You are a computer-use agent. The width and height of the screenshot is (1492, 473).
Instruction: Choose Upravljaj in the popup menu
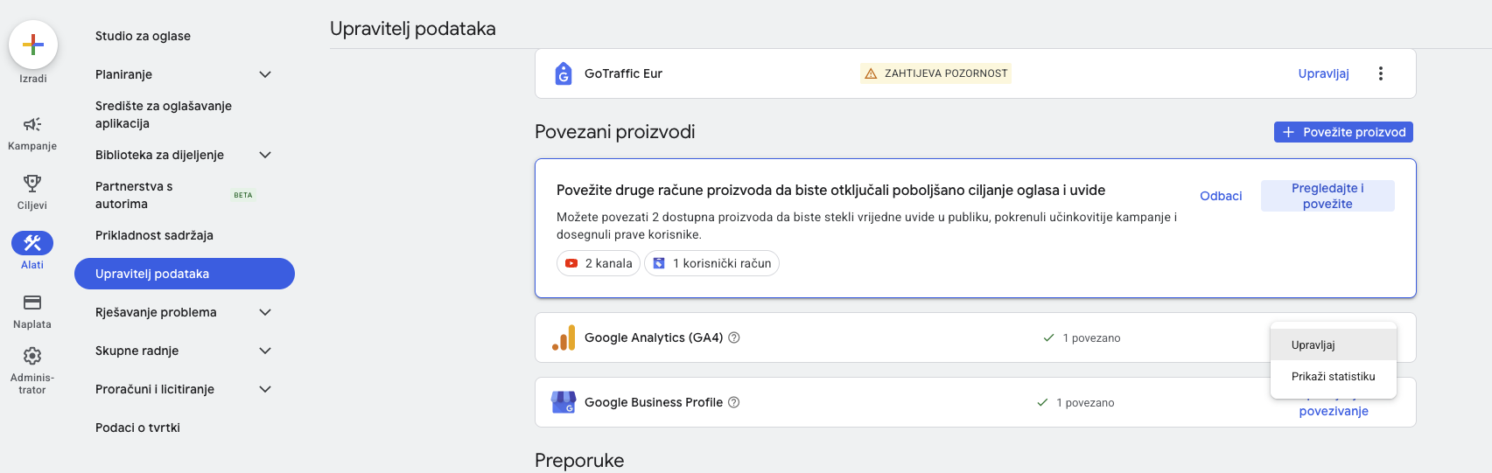coord(1313,345)
